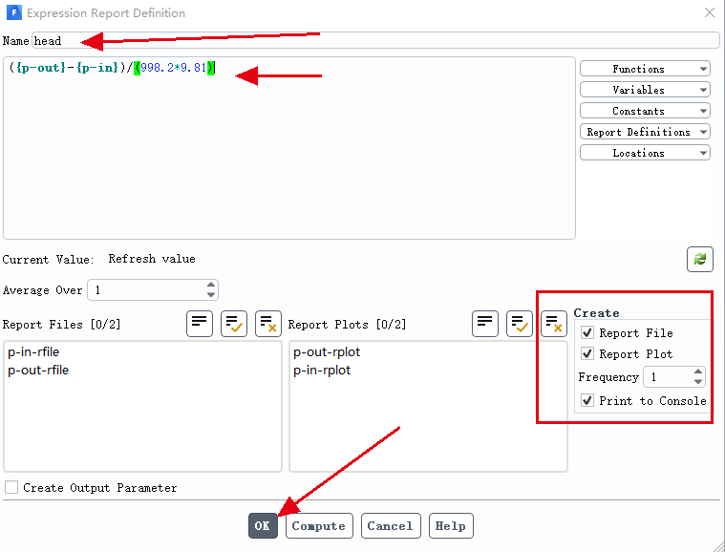Expand the Locations dropdown menu
Image resolution: width=725 pixels, height=552 pixels.
pos(645,153)
